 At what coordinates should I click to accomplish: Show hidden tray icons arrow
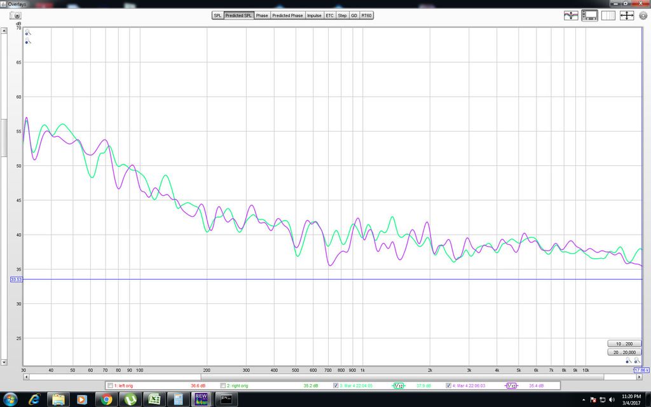pos(584,399)
